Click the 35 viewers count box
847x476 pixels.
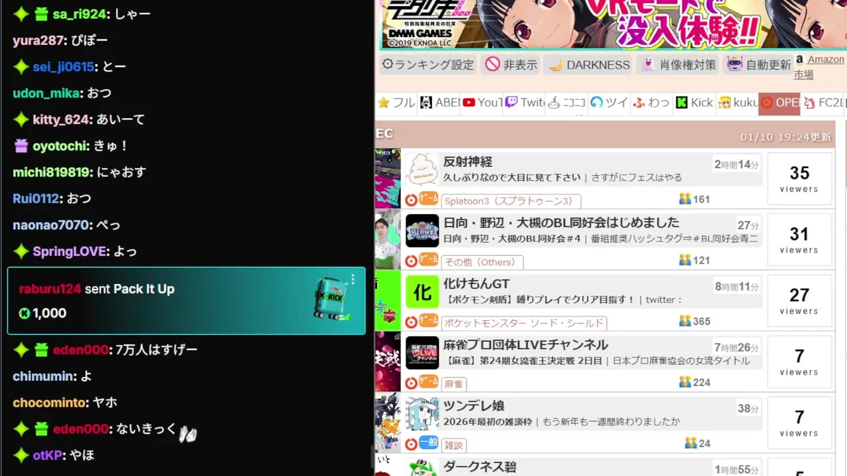(x=799, y=179)
